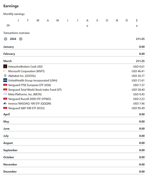The width and height of the screenshot is (151, 181).
Task: Click the Meta Platforms logo icon
Action: (x=5, y=94)
